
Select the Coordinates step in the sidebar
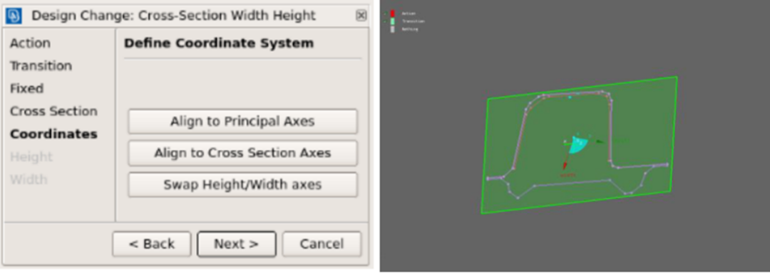pos(53,134)
